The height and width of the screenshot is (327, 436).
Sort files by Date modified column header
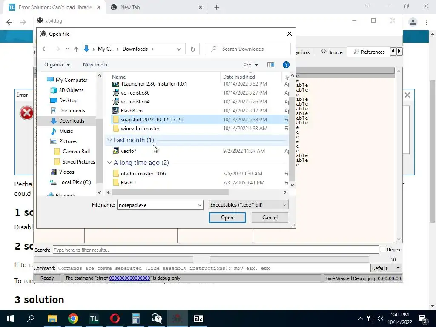pyautogui.click(x=251, y=77)
